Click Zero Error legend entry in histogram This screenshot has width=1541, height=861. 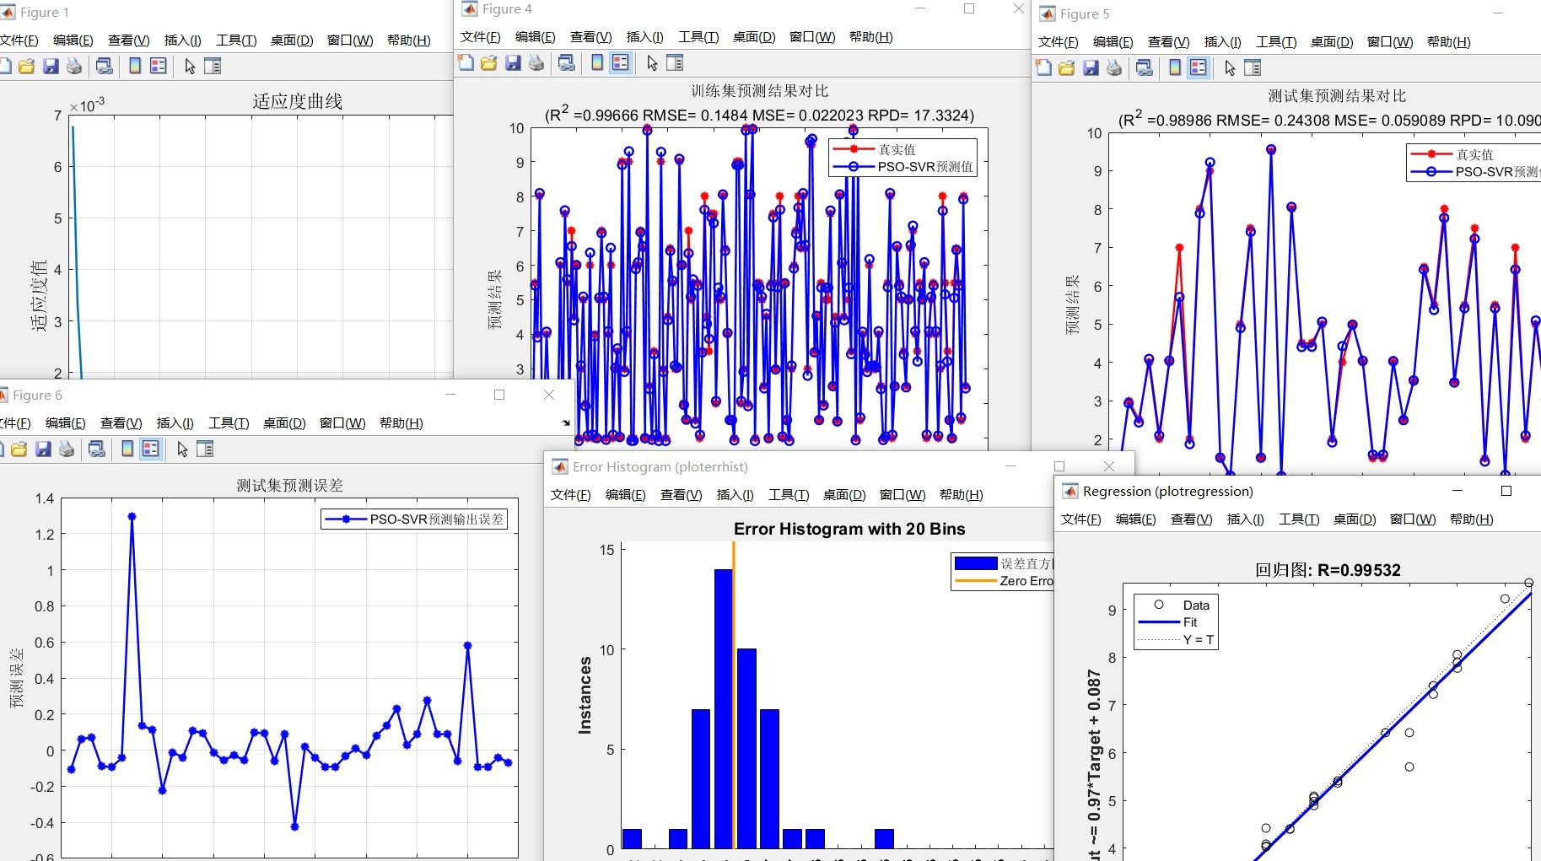coord(1026,581)
